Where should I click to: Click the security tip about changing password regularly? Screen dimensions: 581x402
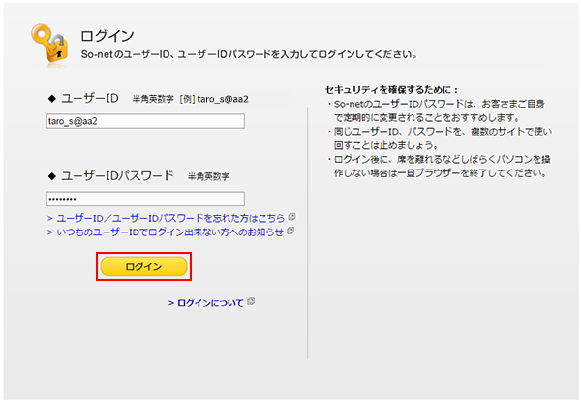(441, 109)
